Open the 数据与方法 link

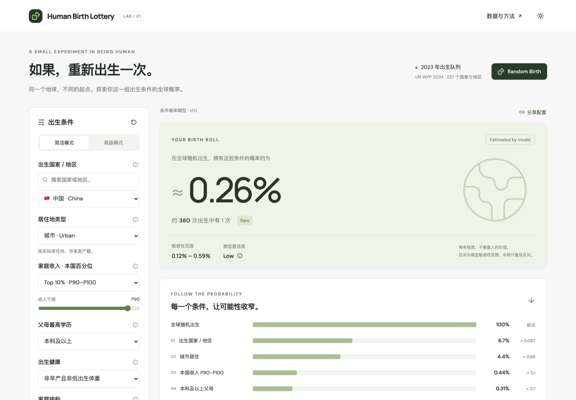(504, 16)
